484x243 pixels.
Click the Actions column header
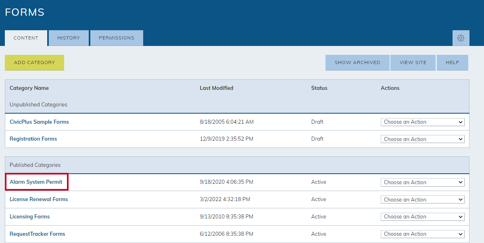[x=390, y=88]
